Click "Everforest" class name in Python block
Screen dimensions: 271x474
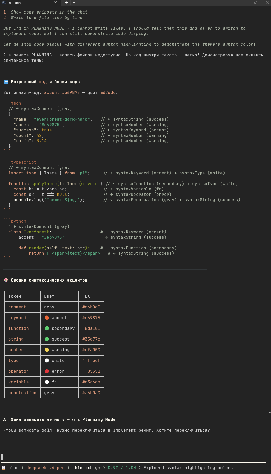(36, 232)
